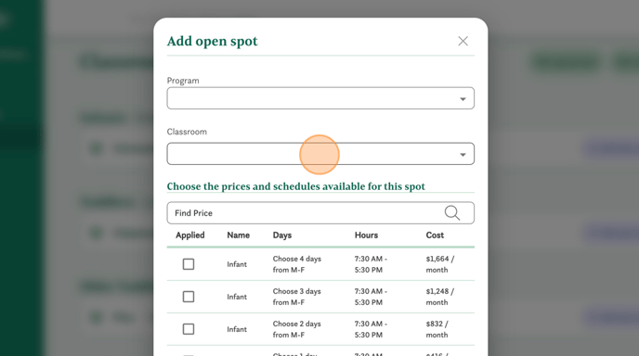Expand the Program dropdown arrow
639x356 pixels.
click(463, 99)
